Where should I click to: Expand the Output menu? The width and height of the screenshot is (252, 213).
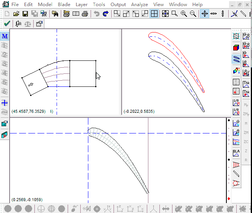(x=118, y=5)
